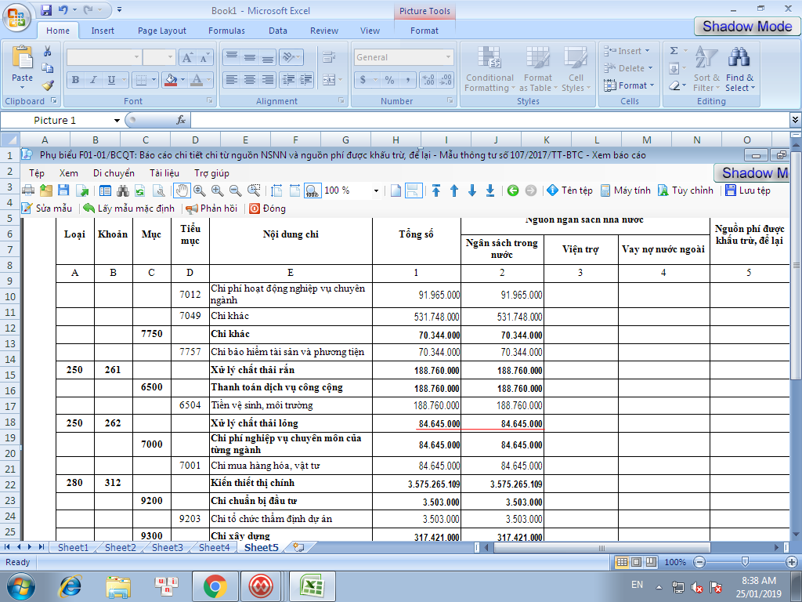Toggle Bold formatting in Font group
This screenshot has height=602, width=802.
coord(76,80)
